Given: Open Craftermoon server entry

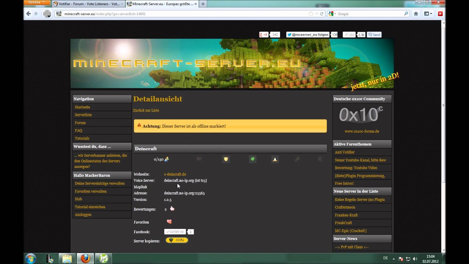Looking at the screenshot, I should tap(345, 207).
